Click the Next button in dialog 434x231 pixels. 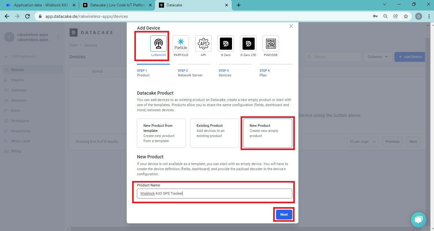tap(284, 214)
